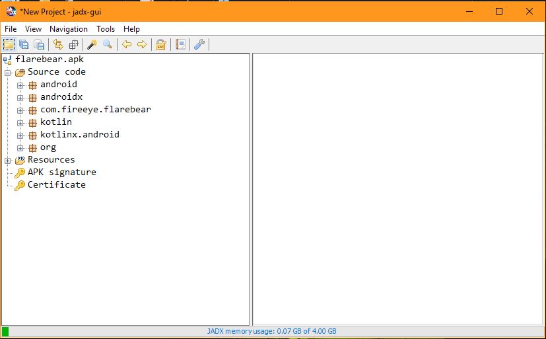Expand the com.fireeye.flarebear package node

20,110
